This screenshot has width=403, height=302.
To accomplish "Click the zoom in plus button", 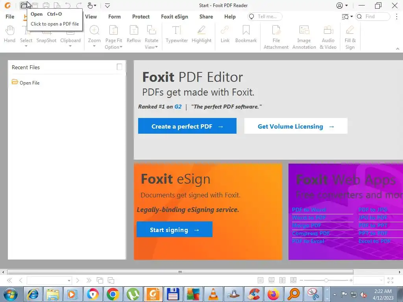I will pos(351,280).
